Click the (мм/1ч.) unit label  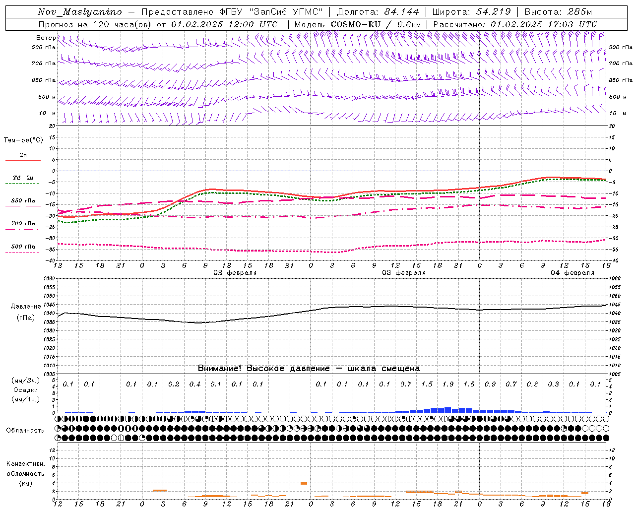(25, 399)
